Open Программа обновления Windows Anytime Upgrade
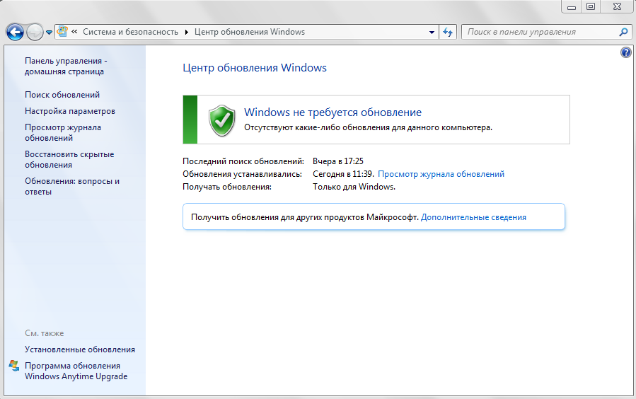 (x=76, y=371)
